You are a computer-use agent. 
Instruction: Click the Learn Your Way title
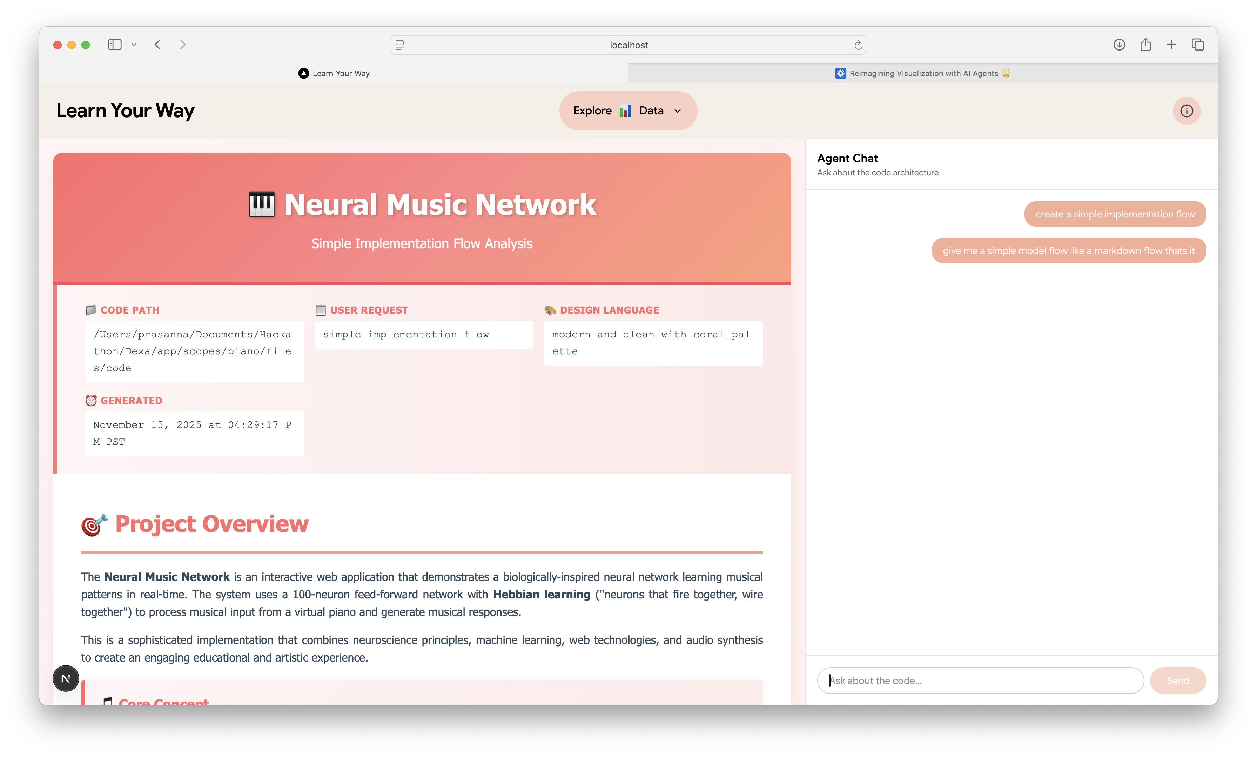[126, 111]
